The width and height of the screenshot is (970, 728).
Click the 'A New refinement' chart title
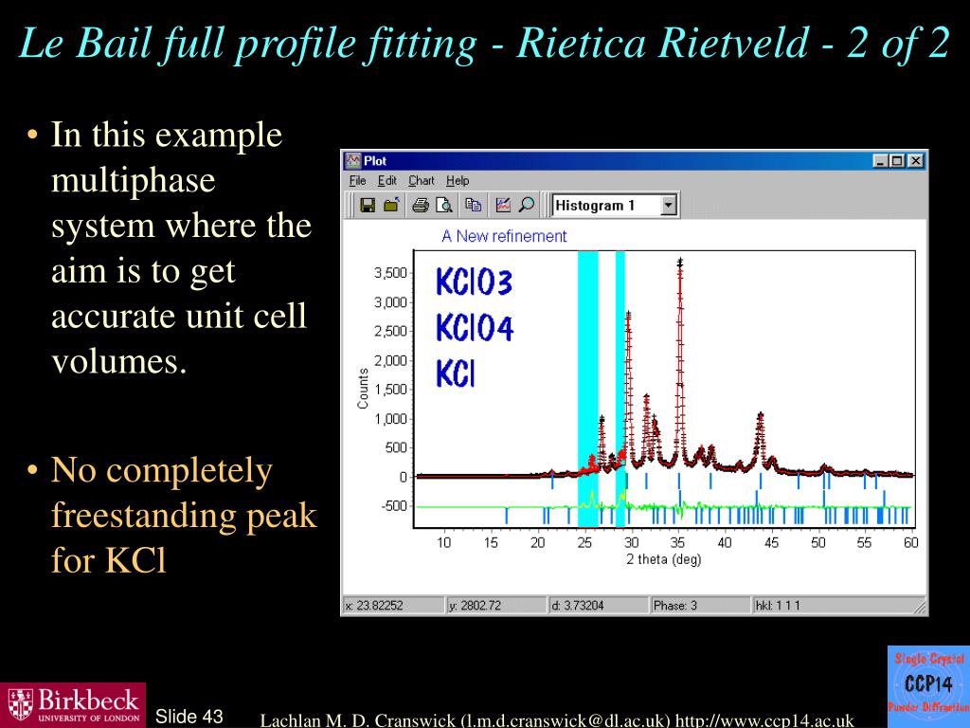(504, 236)
